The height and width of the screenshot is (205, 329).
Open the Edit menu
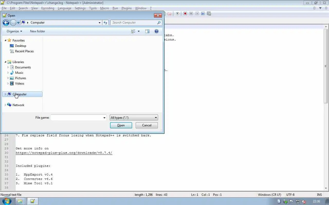pyautogui.click(x=12, y=8)
